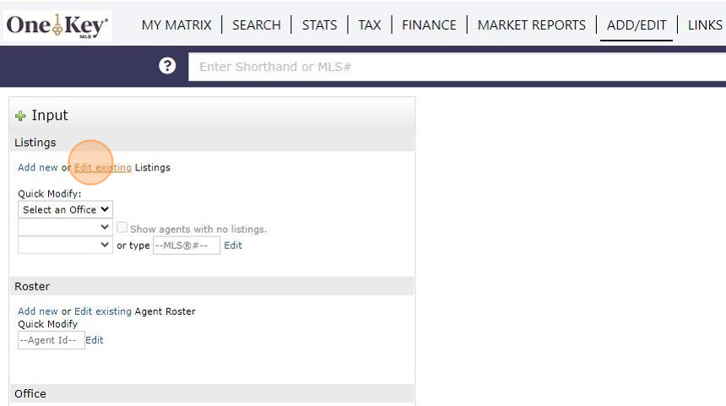Screen dimensions: 726x406
Task: Toggle Show agents with no listings checkbox
Action: click(122, 227)
